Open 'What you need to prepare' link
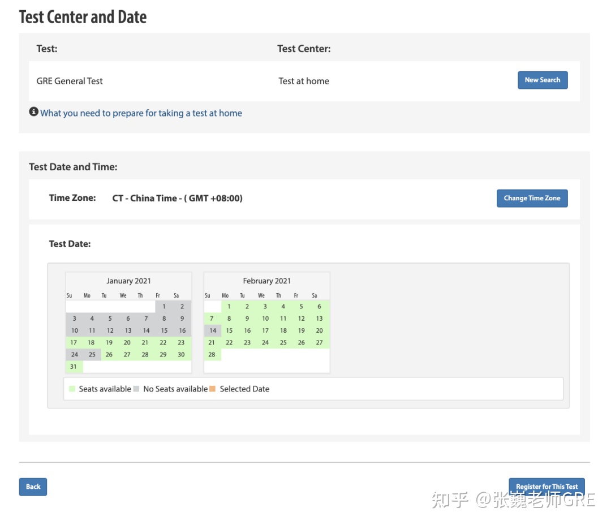Viewport: 611px width, 525px height. click(141, 113)
